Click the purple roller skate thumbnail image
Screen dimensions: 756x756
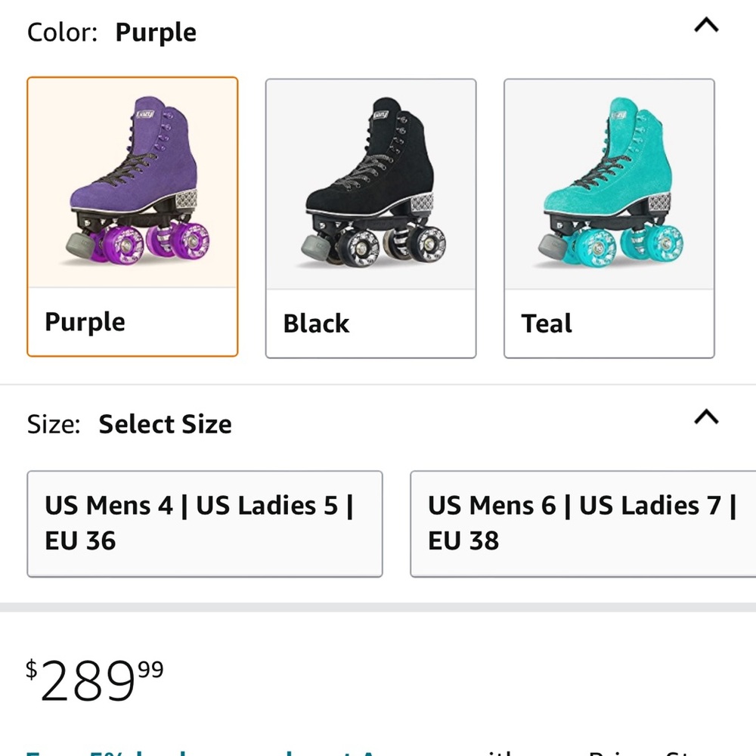(132, 181)
